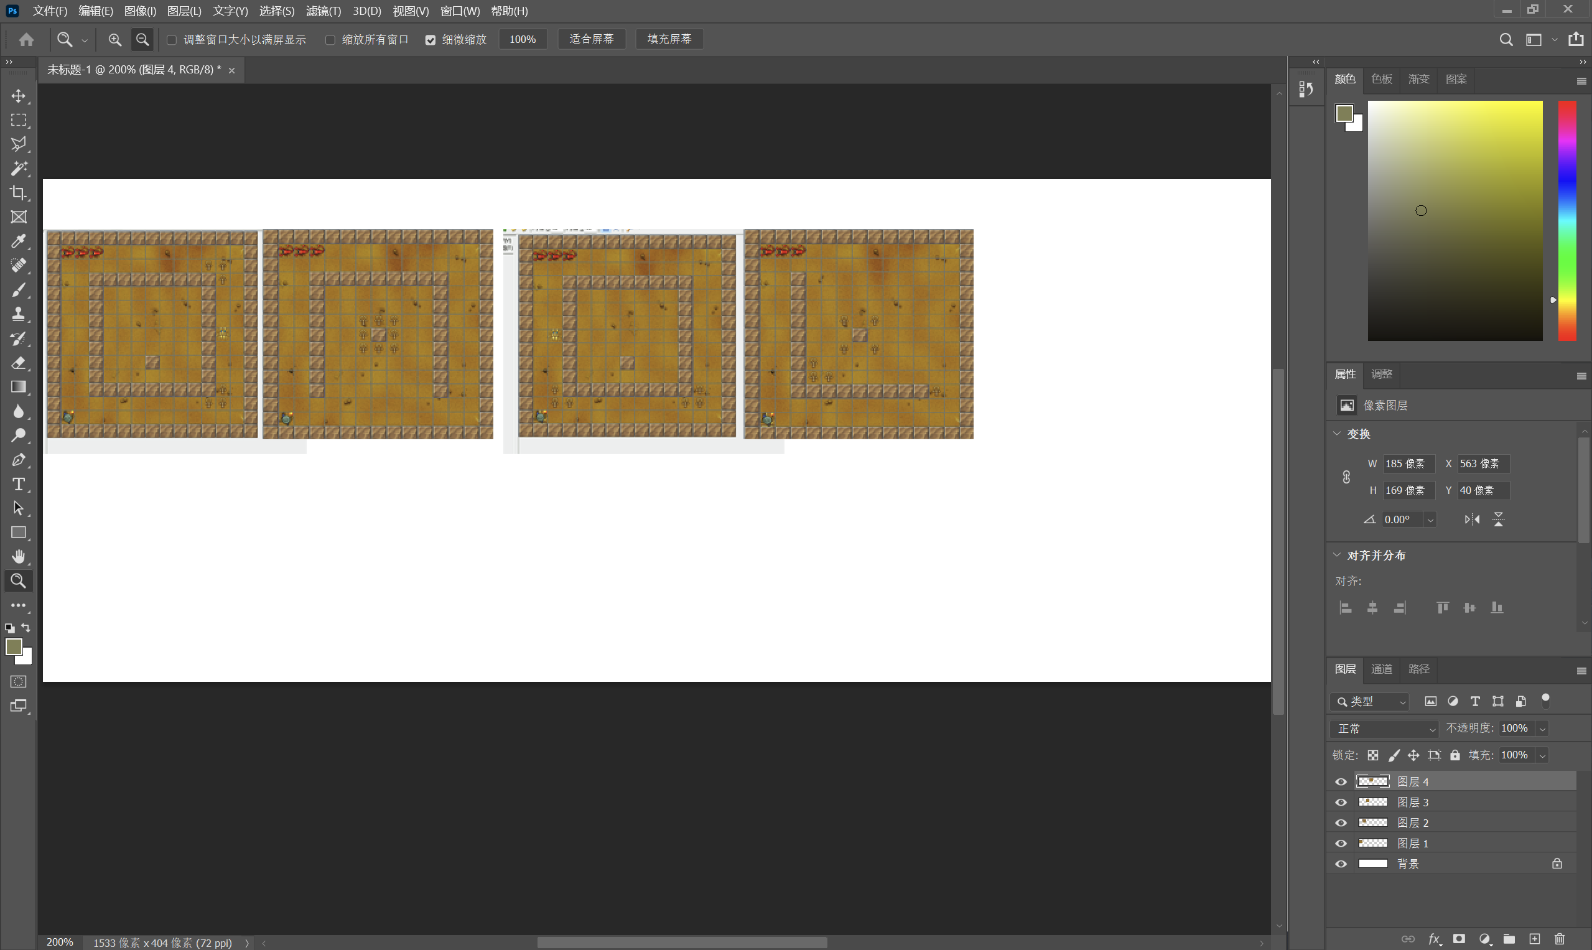The height and width of the screenshot is (950, 1592).
Task: Select the Gradient tool
Action: click(x=19, y=387)
